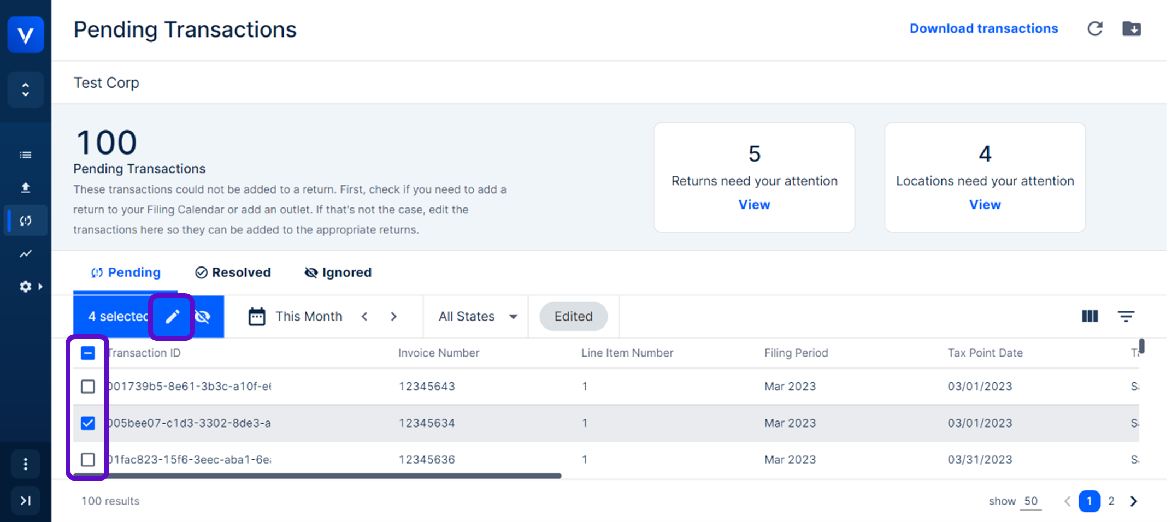Viewport: 1172px width, 522px height.
Task: Check the box for invoice 12345643
Action: coord(88,387)
